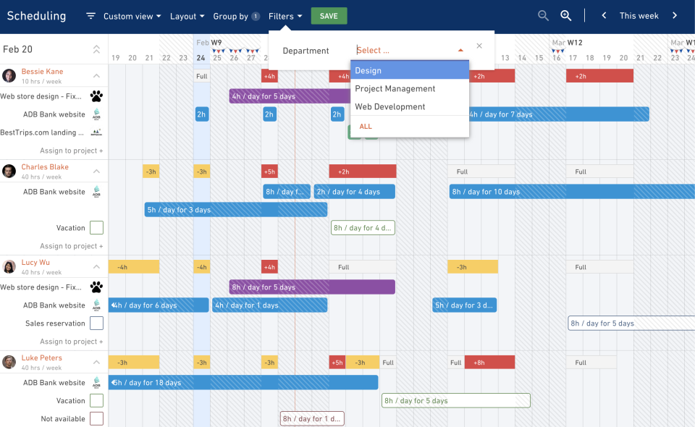Open Lucy Wu's profile name
This screenshot has height=427, width=695.
coord(35,262)
